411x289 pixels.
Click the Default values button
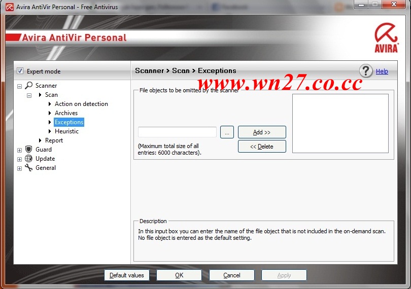(x=127, y=275)
